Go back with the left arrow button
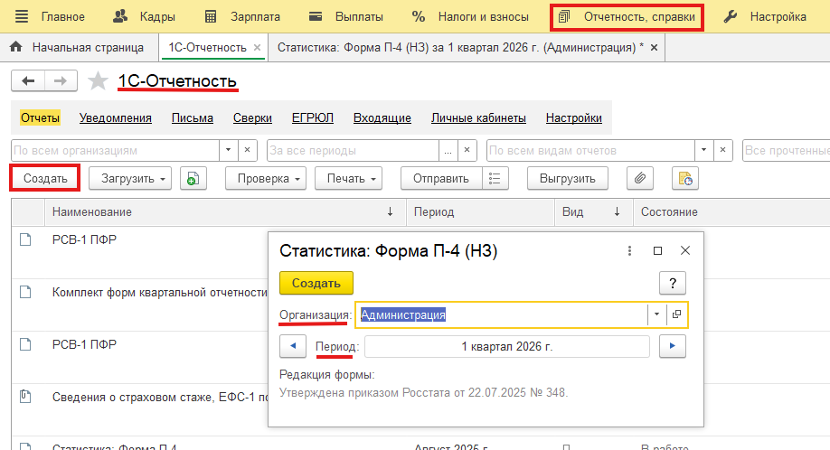 [28, 81]
